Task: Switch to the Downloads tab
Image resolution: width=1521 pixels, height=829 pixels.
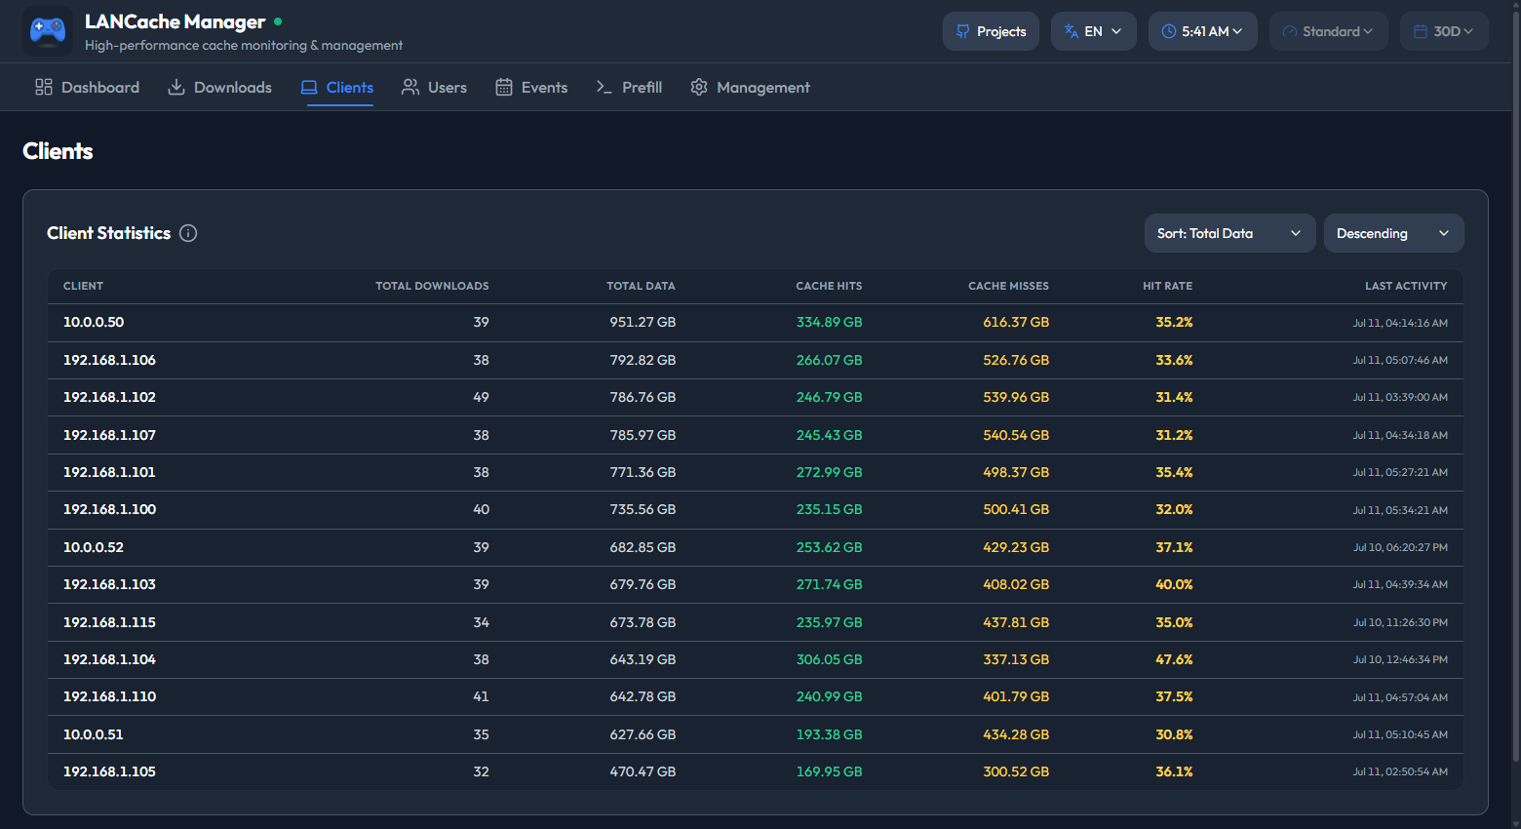Action: [x=219, y=87]
